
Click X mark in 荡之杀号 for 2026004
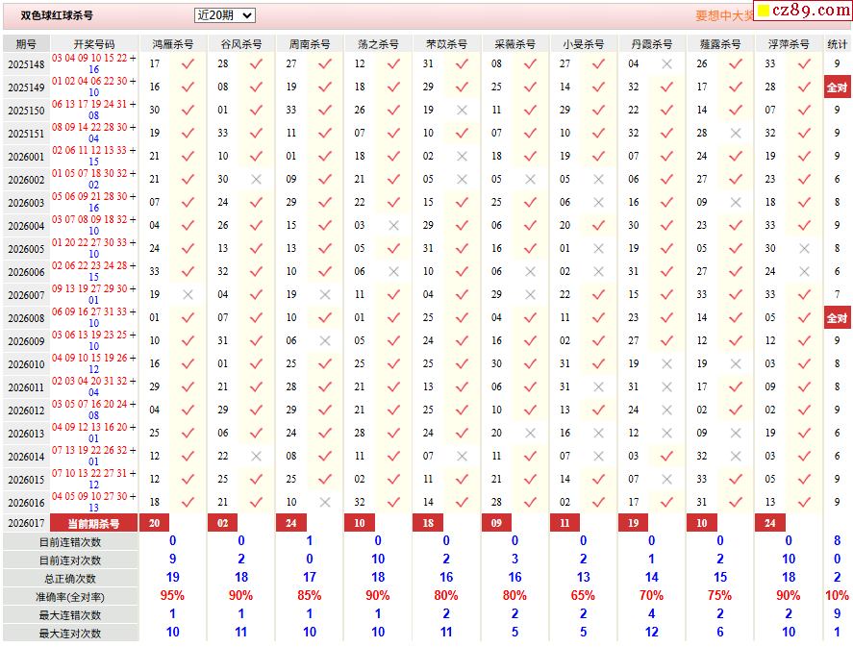(x=393, y=226)
